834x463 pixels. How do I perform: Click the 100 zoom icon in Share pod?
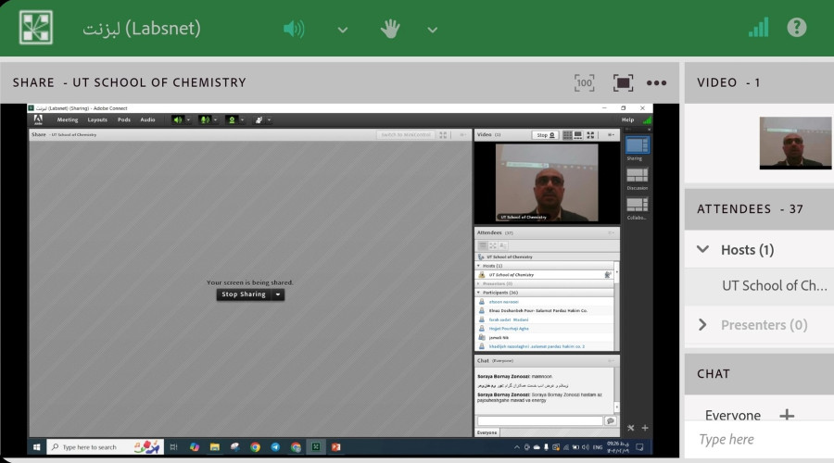click(584, 82)
